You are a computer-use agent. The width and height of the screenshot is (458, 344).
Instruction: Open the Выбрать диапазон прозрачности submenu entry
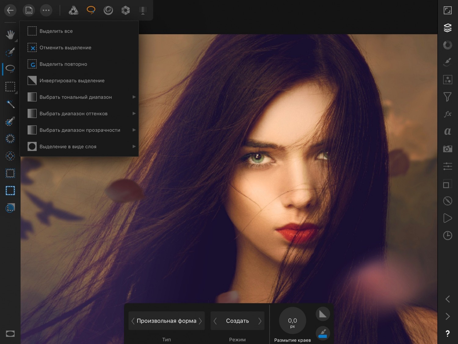pos(79,130)
